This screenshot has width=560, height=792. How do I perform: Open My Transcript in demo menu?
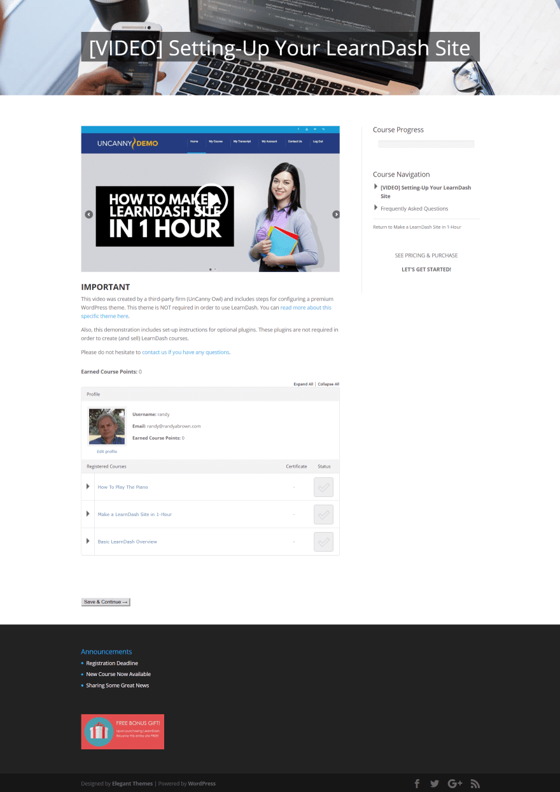coord(242,141)
